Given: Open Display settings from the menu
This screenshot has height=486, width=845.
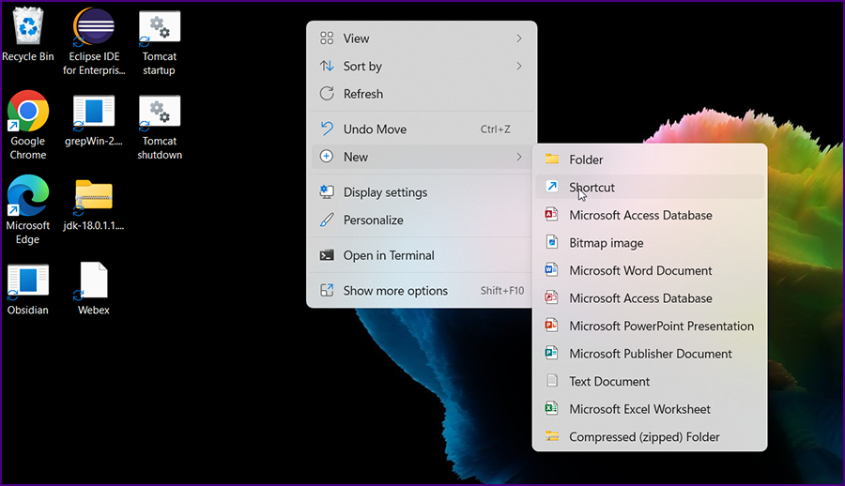Looking at the screenshot, I should tap(385, 192).
